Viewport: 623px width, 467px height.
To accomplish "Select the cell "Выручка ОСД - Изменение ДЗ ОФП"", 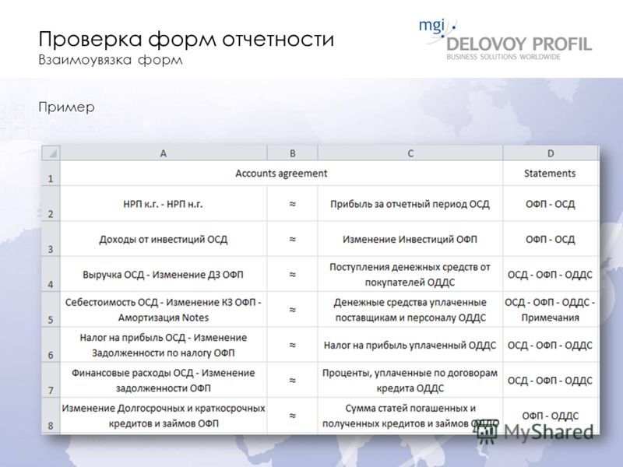I will click(x=164, y=275).
